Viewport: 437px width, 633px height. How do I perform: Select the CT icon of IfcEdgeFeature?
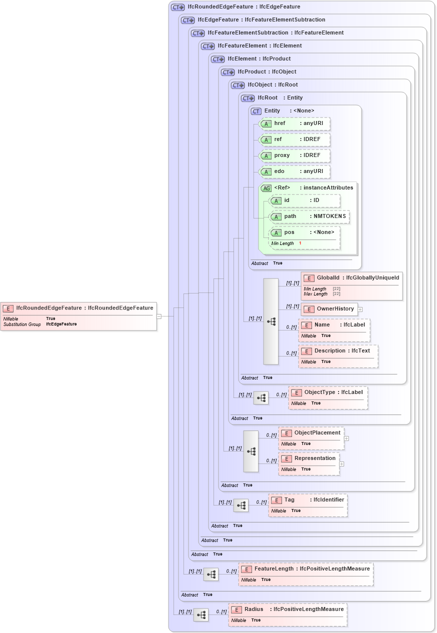point(187,20)
